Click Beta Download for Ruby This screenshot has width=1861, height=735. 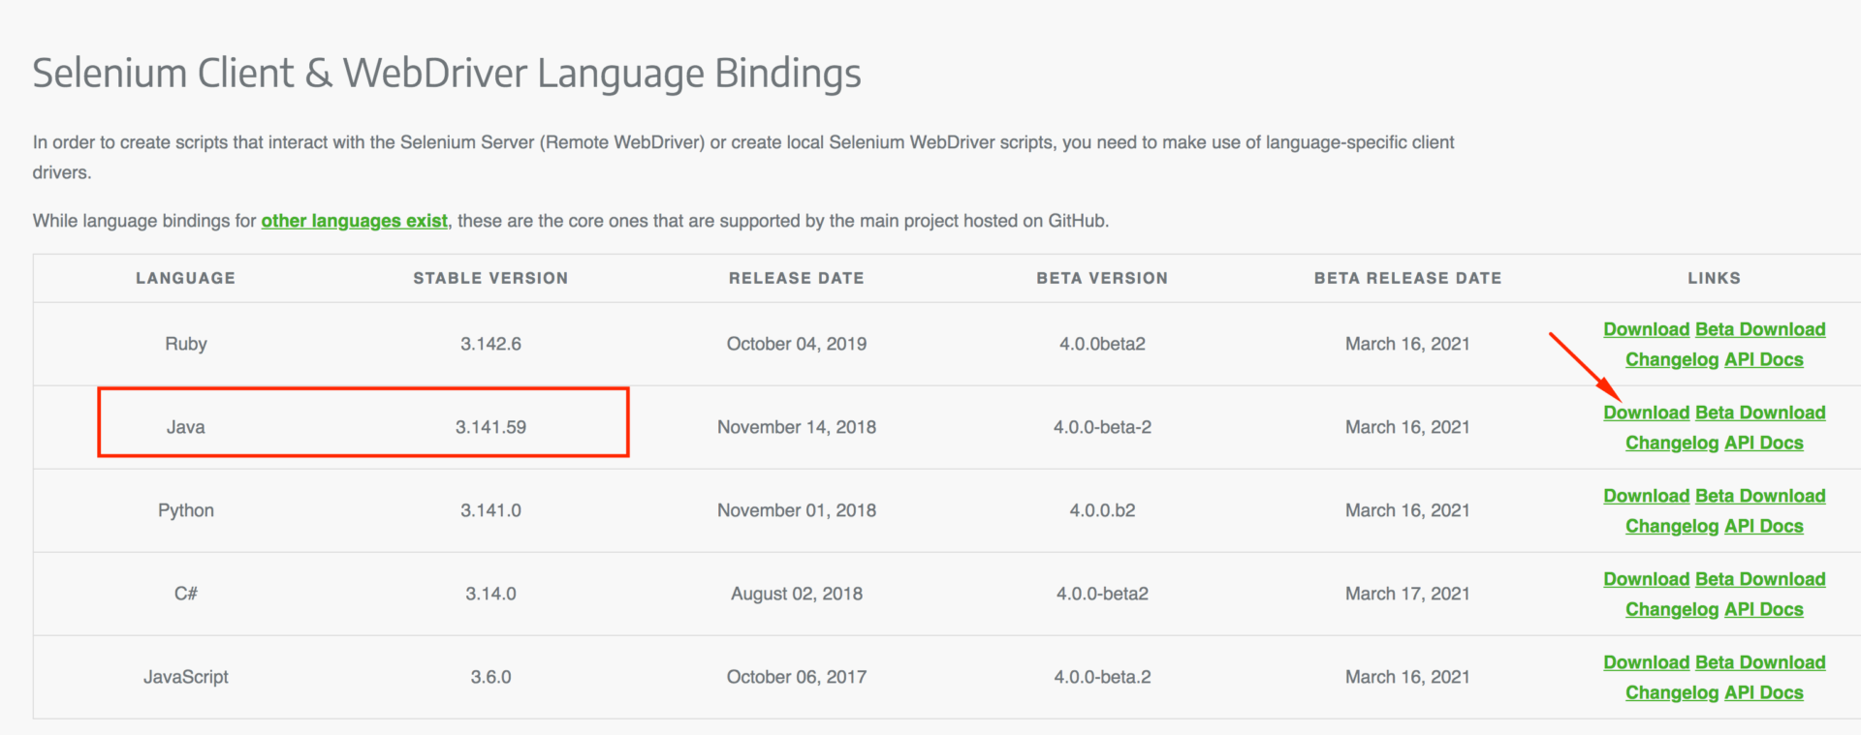1760,328
